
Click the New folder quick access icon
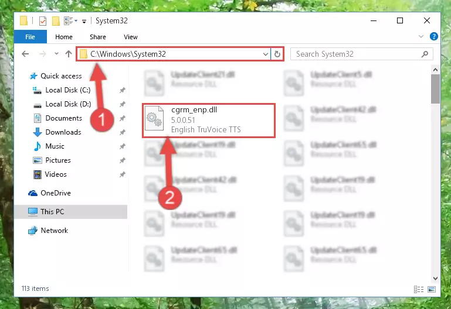coord(56,21)
